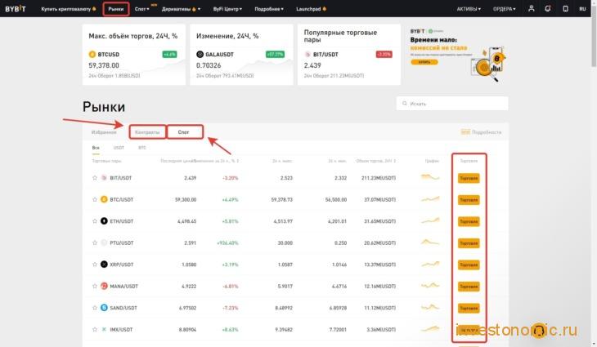
Task: Open the user account icon
Action: 531,8
